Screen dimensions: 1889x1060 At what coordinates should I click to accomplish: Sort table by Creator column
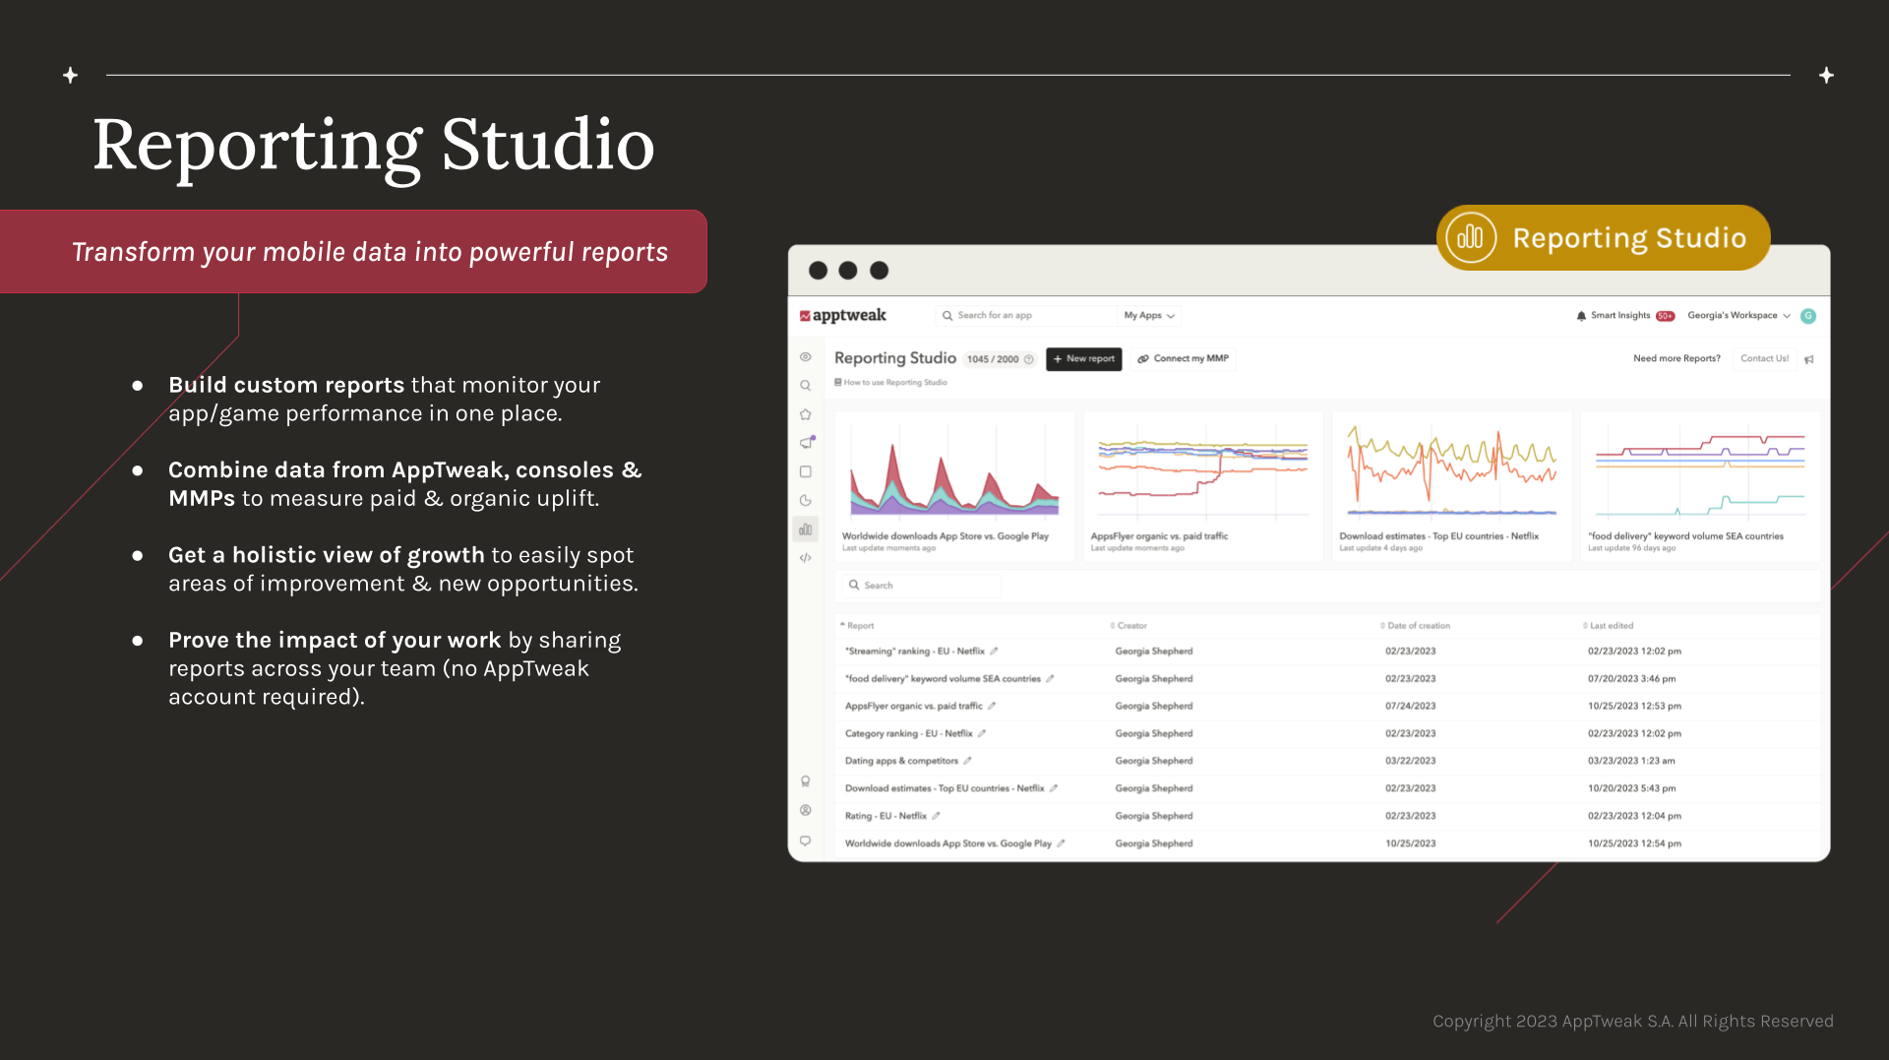click(1128, 626)
